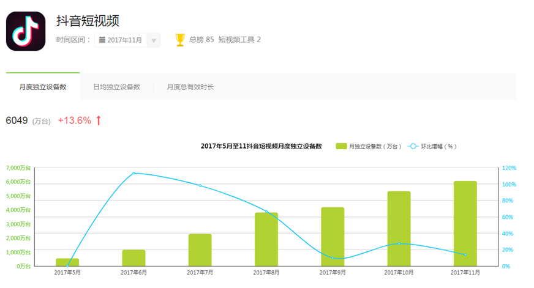The height and width of the screenshot is (288, 534).
Task: Click the red upward growth arrow
Action: 99,120
